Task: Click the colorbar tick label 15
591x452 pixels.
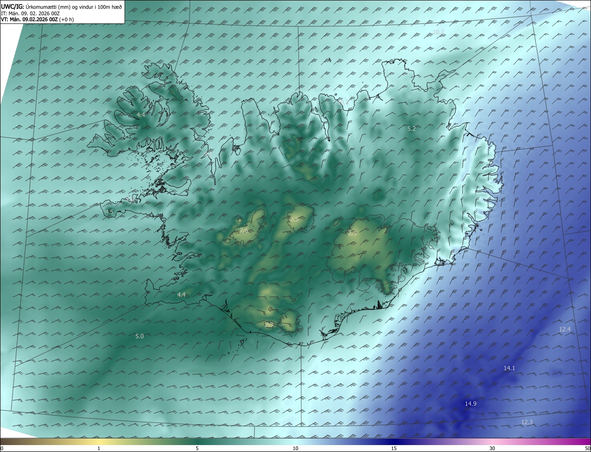Action: point(393,448)
